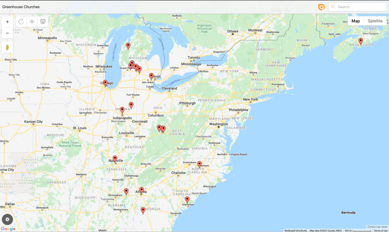Switch to the Map view tab
The width and height of the screenshot is (389, 232).
(x=356, y=21)
